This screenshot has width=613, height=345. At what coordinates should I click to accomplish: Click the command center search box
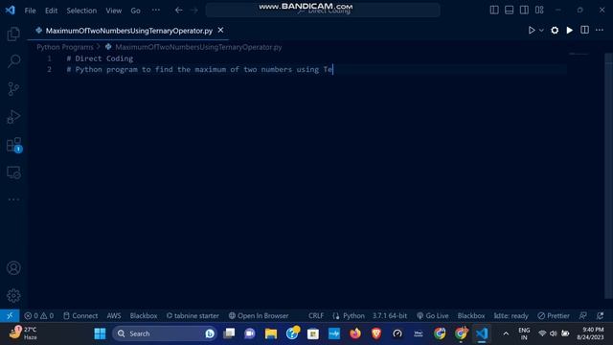(x=323, y=11)
